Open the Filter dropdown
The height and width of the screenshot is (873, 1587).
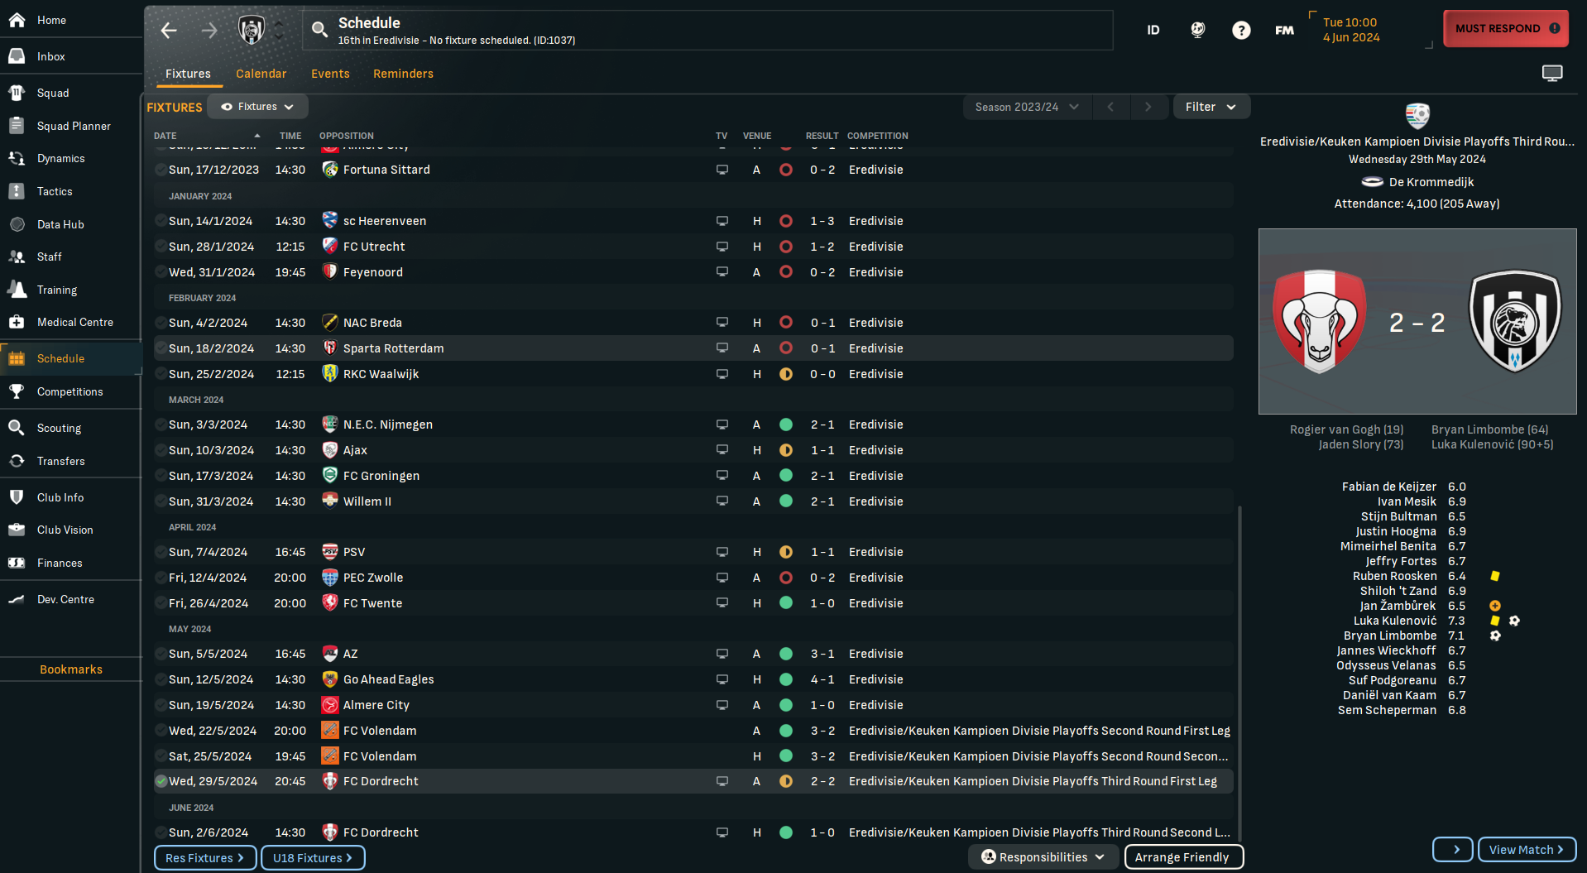[1211, 107]
